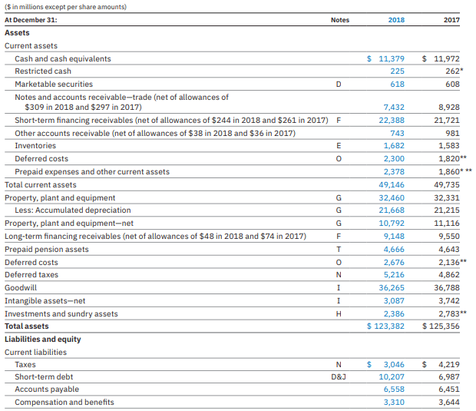Click the 9,148 long-term financing value

(394, 237)
